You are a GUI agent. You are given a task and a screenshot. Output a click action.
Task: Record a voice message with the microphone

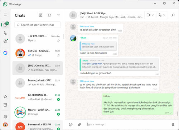tap(173, 125)
